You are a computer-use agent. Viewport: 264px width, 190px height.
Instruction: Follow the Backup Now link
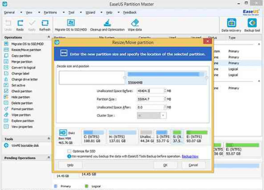coord(190,156)
